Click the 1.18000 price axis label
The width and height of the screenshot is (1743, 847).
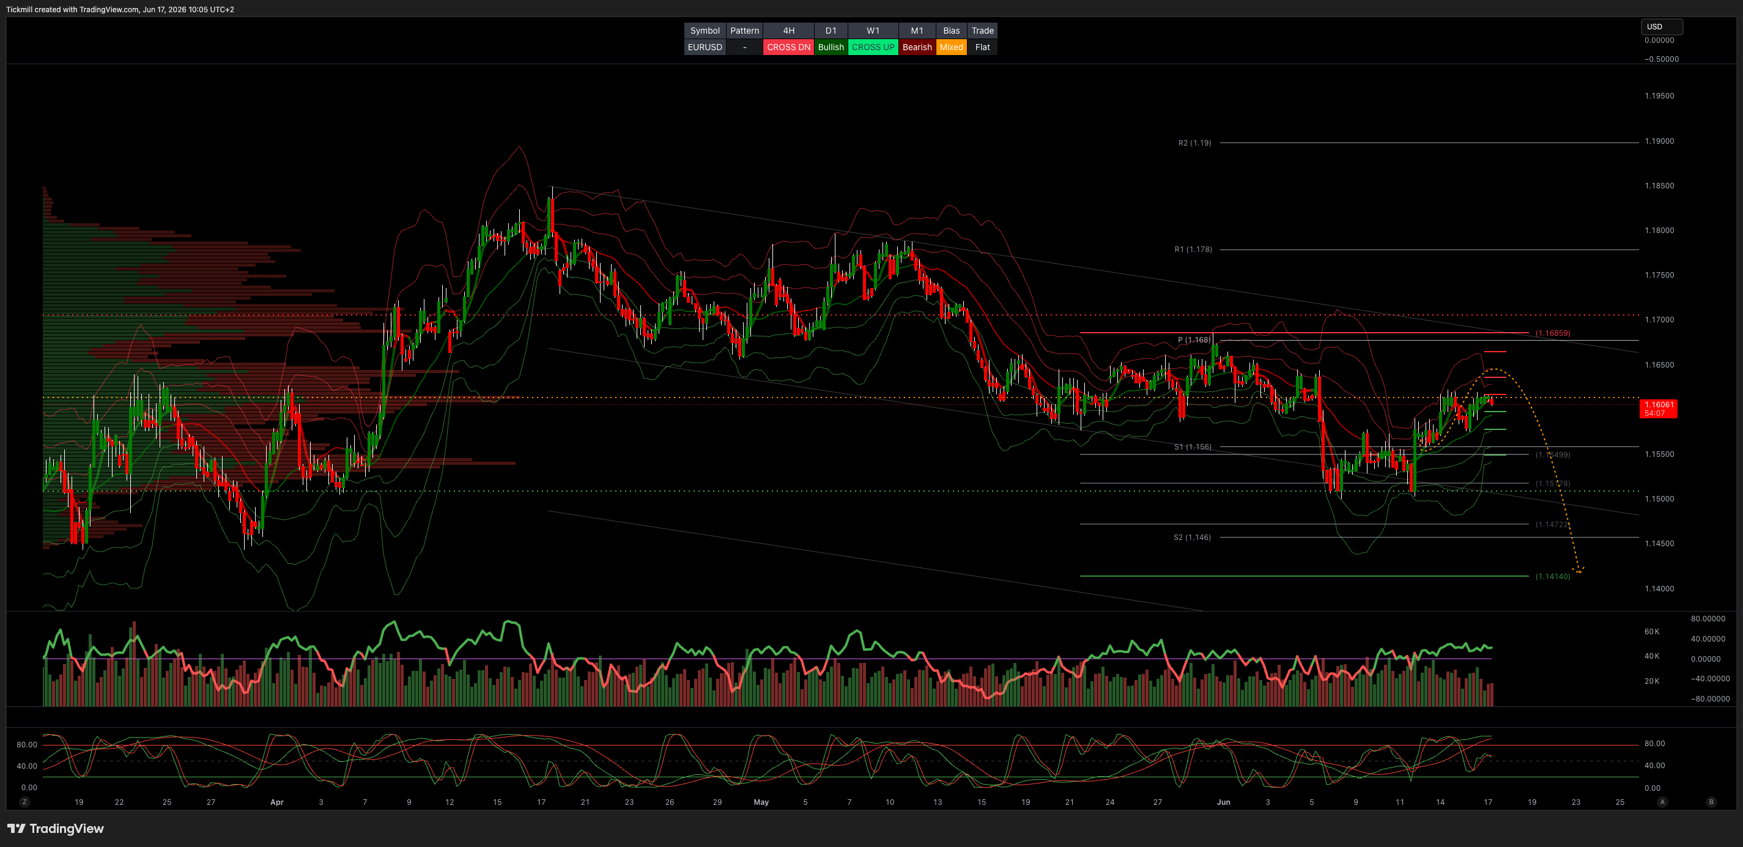click(x=1659, y=230)
